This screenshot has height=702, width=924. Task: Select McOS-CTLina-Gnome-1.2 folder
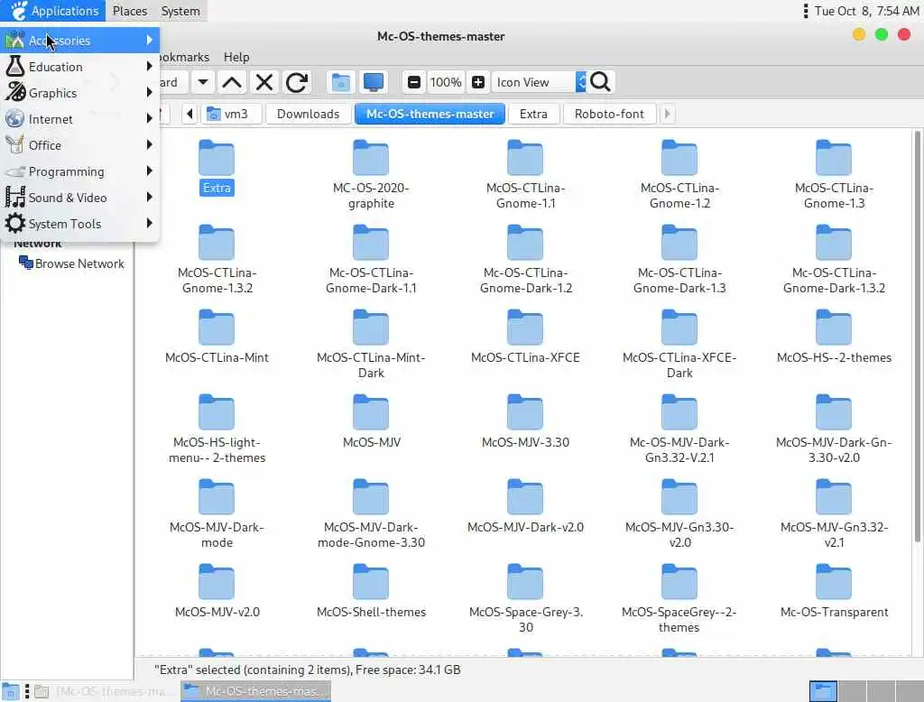click(x=679, y=157)
